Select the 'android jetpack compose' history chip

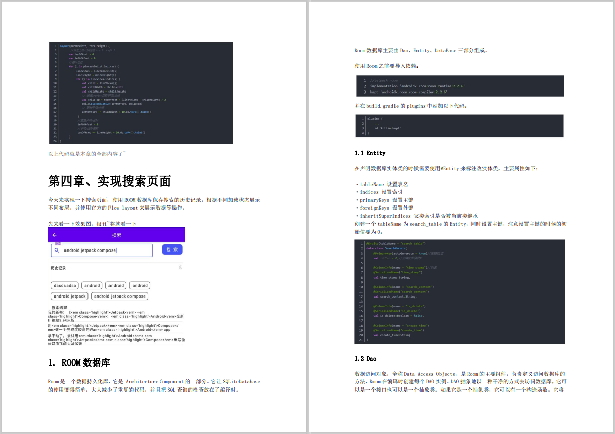coord(120,296)
